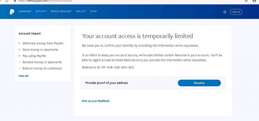Select the Provide proof of your address row
The height and width of the screenshot is (121, 259).
(153, 83)
